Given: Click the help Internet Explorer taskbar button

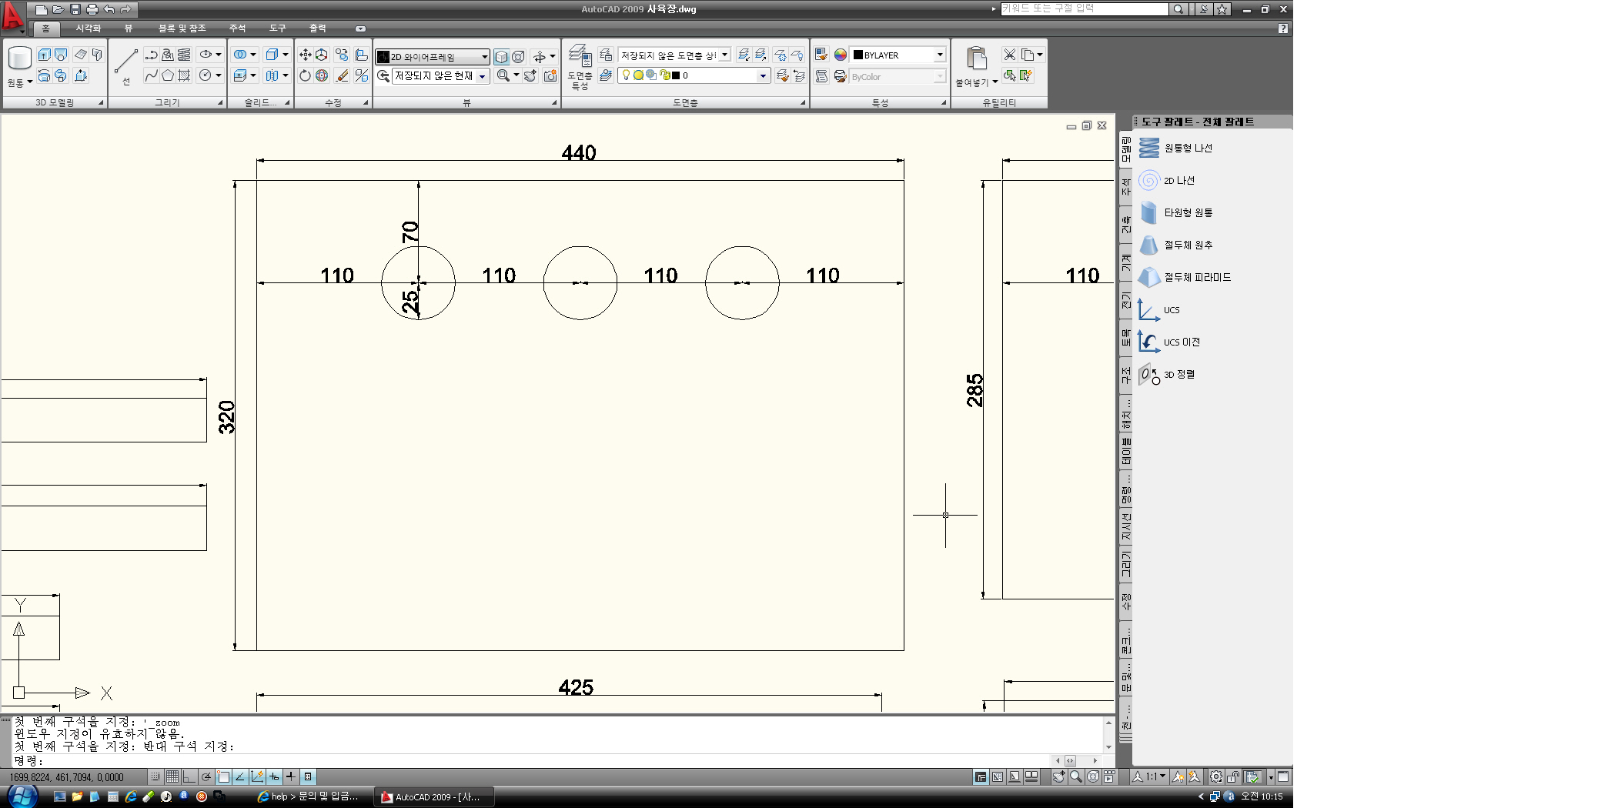Looking at the screenshot, I should click(309, 796).
